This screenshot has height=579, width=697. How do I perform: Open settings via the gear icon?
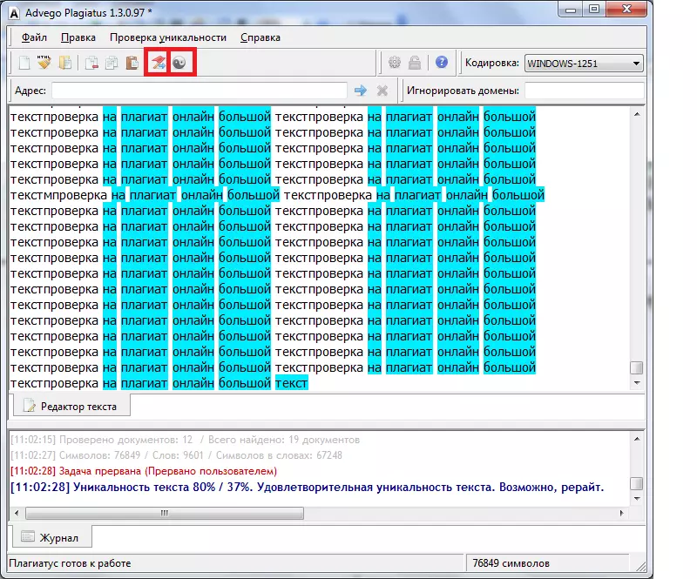(395, 63)
